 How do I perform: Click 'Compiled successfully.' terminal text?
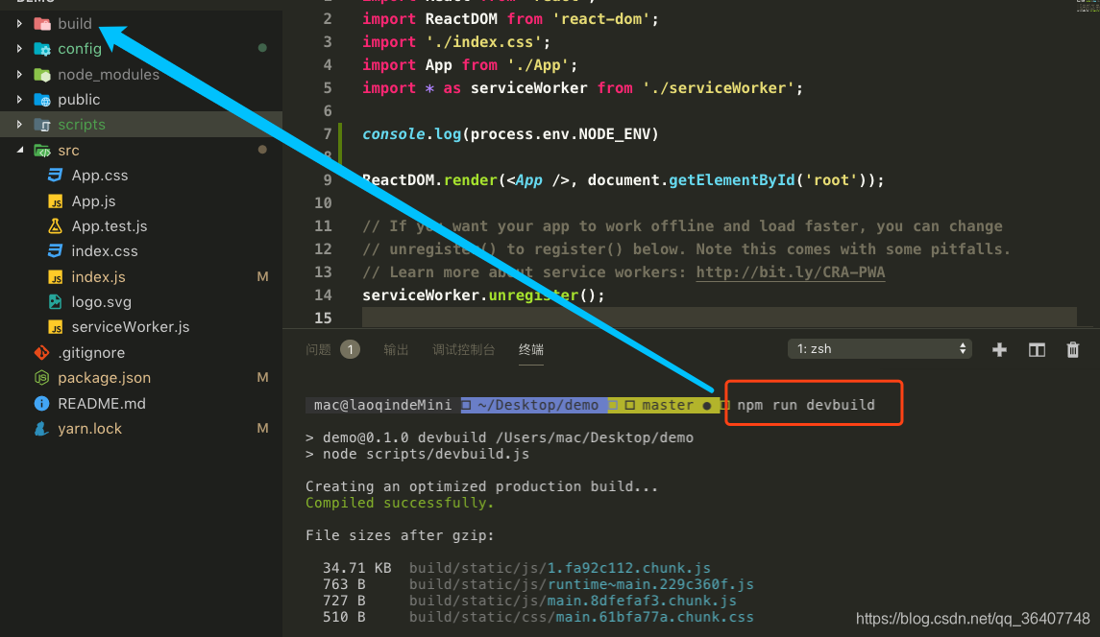coord(400,503)
